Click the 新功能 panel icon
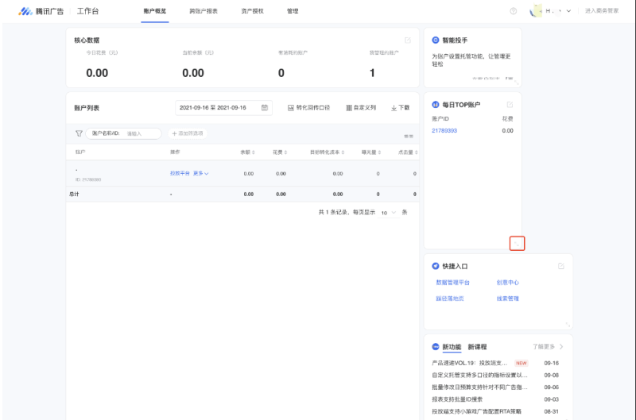 tap(435, 347)
